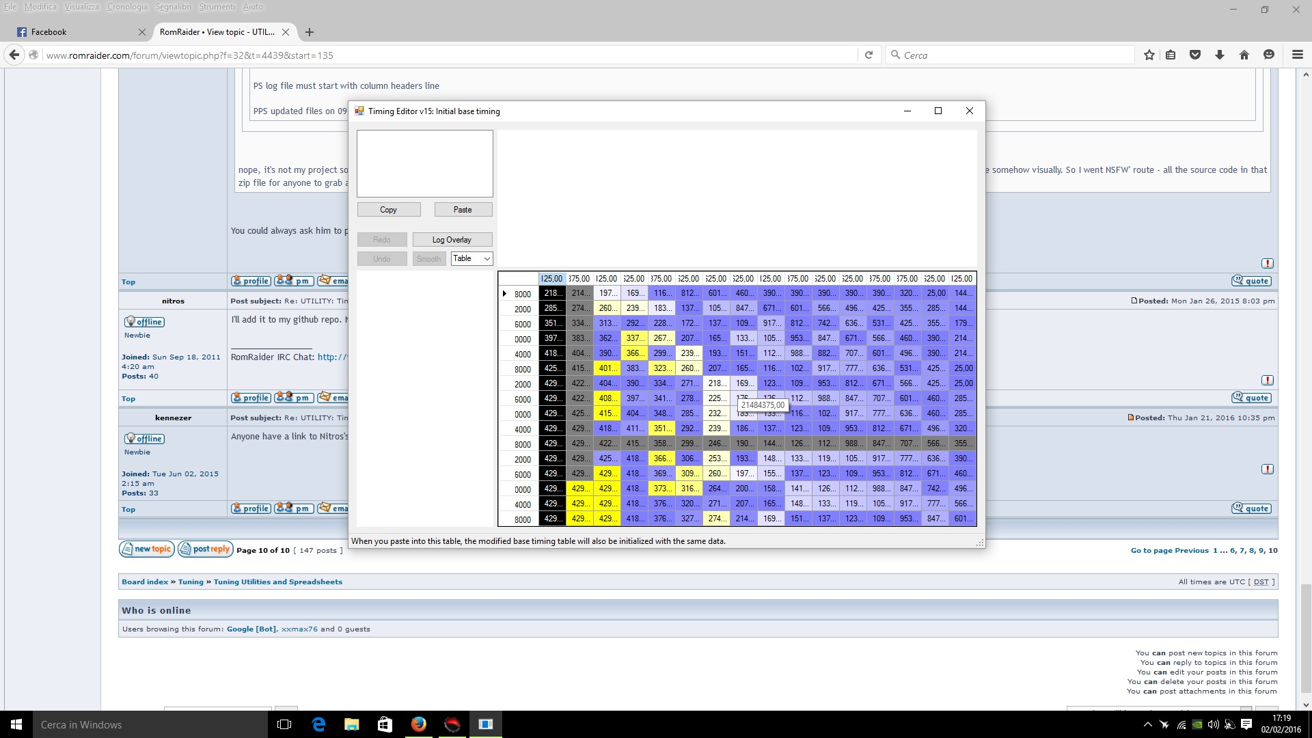Open the Firefox hamburger menu
Viewport: 1312px width, 738px height.
point(1297,55)
